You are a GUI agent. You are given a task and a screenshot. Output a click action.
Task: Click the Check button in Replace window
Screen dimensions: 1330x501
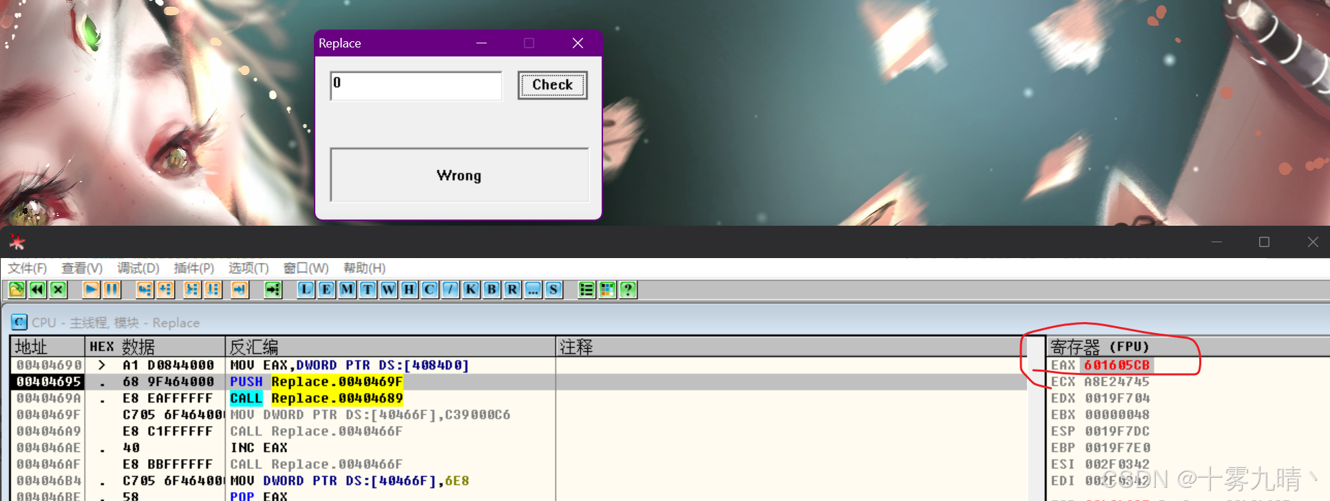[x=552, y=85]
